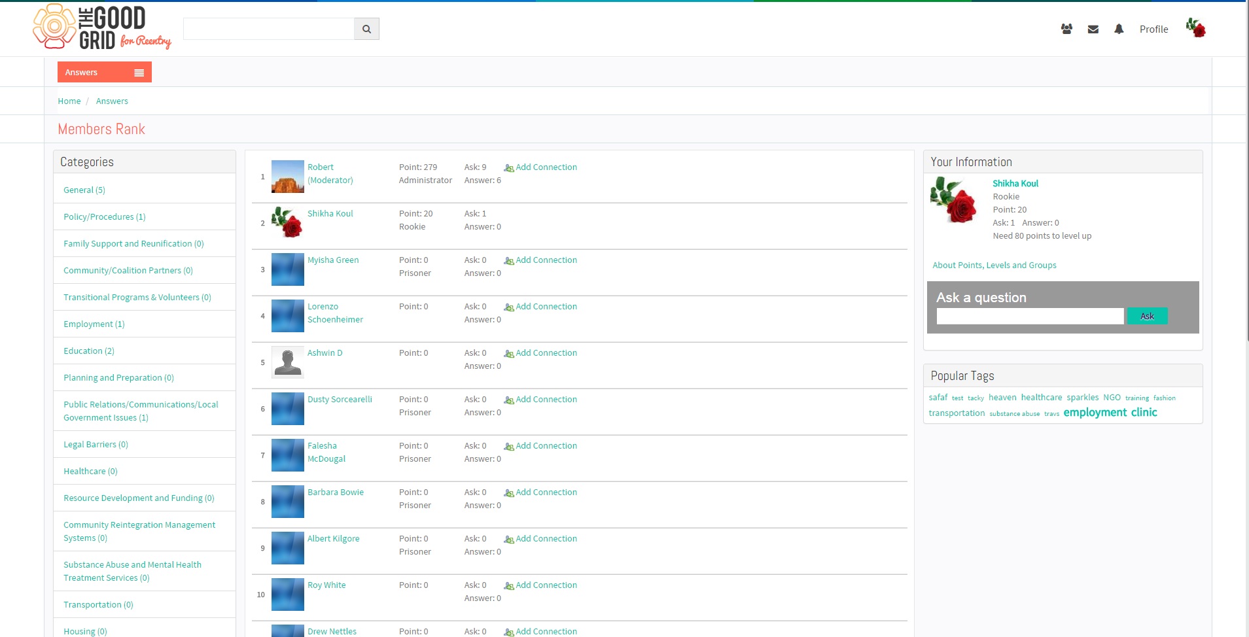The image size is (1249, 637).
Task: Open Barbara Bowie profile link
Action: click(x=336, y=492)
